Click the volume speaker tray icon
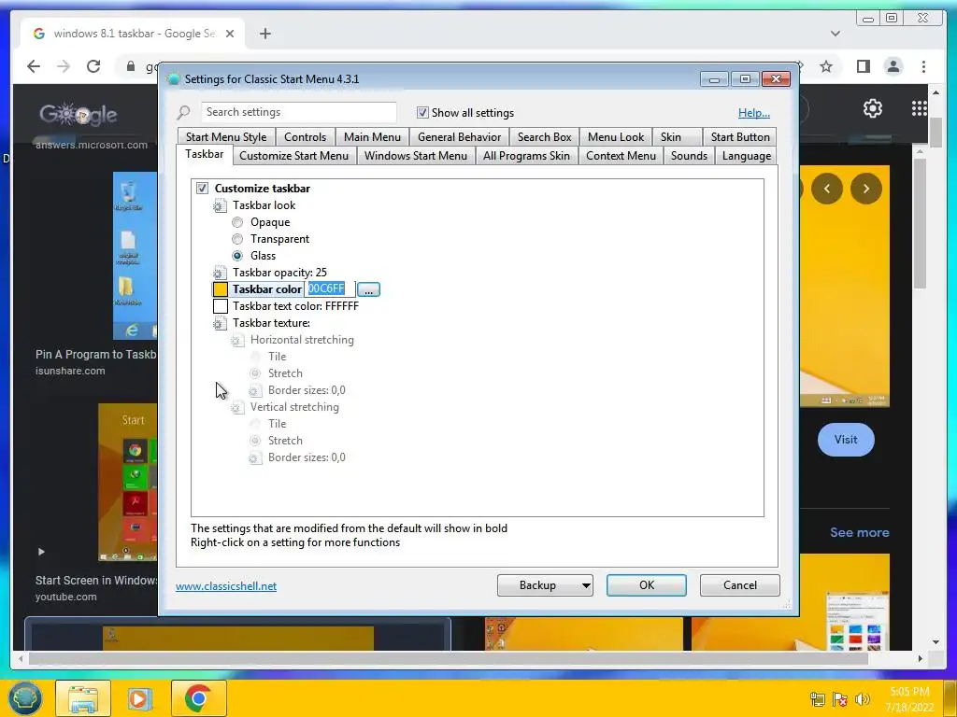 coord(863,699)
